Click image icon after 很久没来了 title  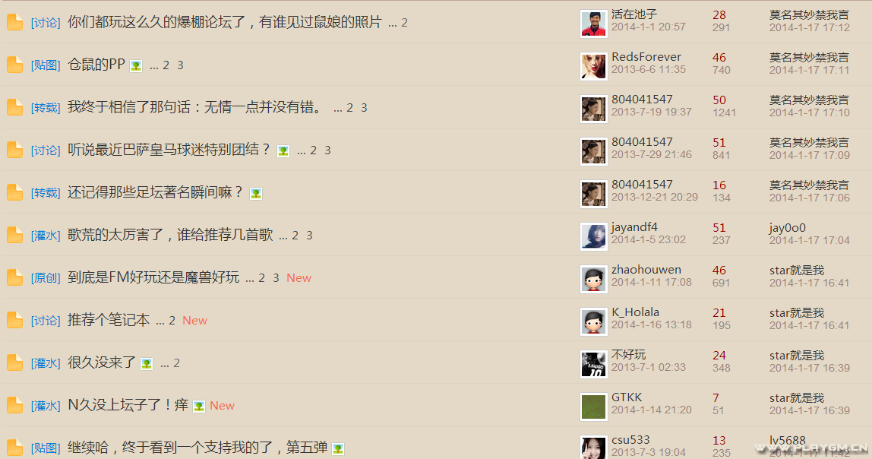[x=147, y=364]
